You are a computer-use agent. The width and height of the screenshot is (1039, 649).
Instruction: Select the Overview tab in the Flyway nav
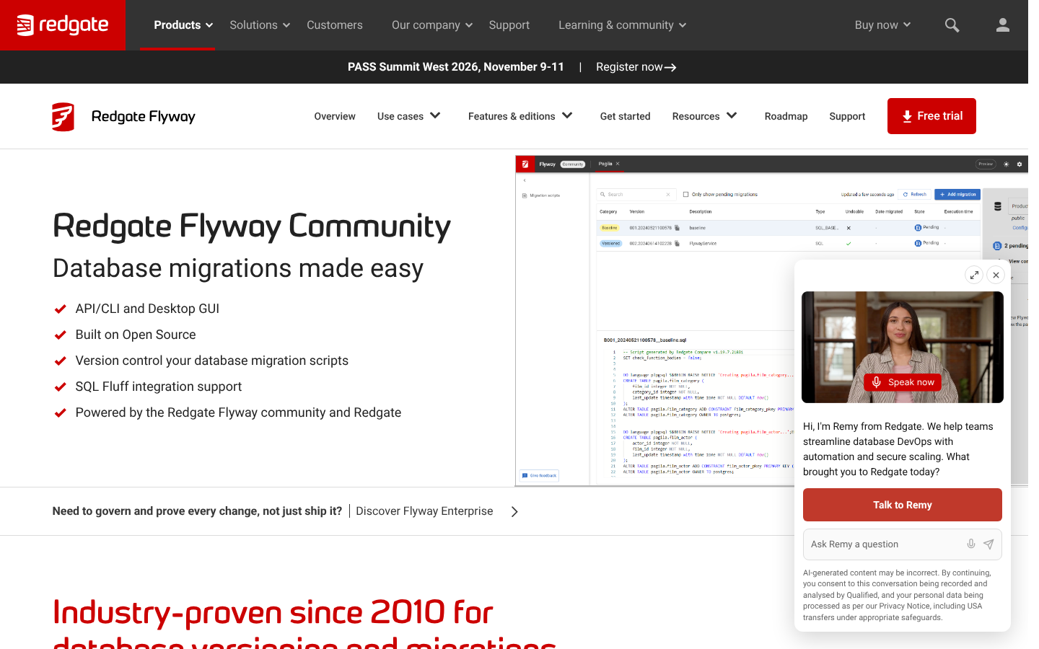click(x=335, y=116)
